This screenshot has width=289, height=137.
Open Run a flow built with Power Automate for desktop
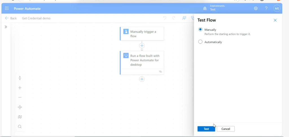click(x=142, y=63)
